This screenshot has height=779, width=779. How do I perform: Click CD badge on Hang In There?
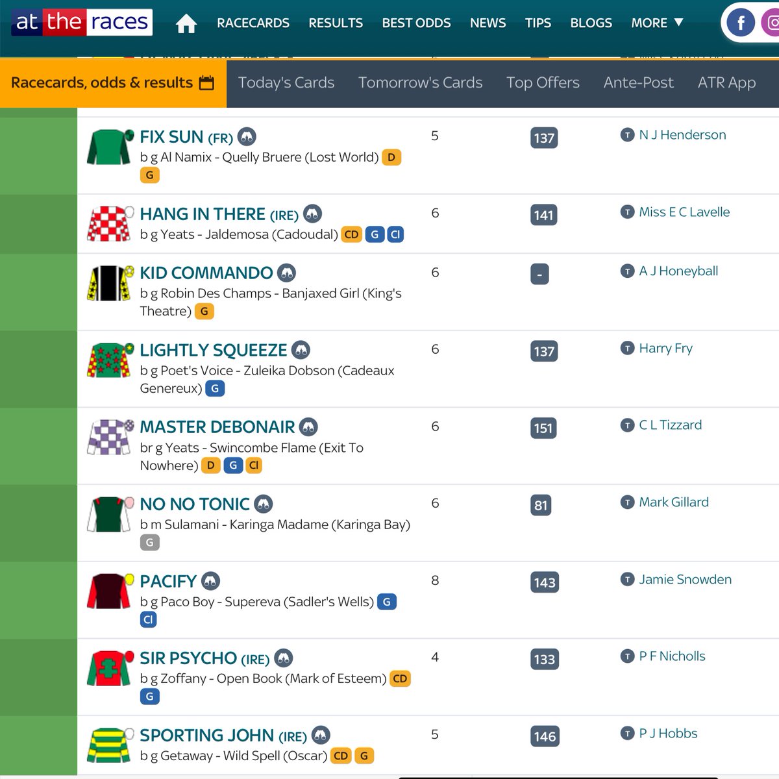click(x=351, y=234)
